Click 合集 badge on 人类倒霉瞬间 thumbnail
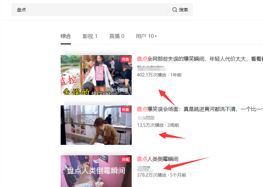 coord(126,159)
